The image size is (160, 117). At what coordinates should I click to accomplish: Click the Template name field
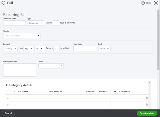(14, 23)
